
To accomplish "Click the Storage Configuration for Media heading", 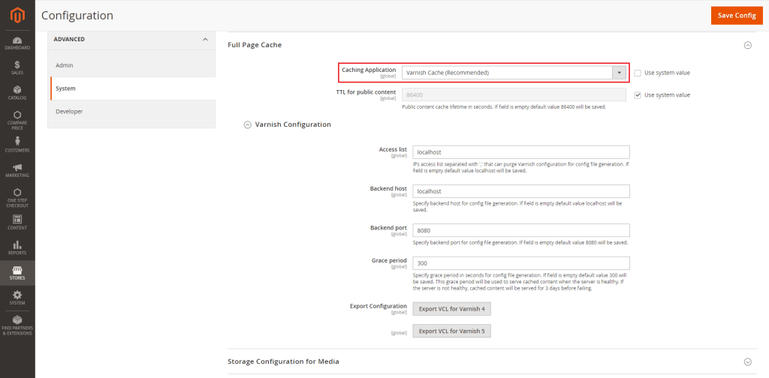I will point(283,361).
